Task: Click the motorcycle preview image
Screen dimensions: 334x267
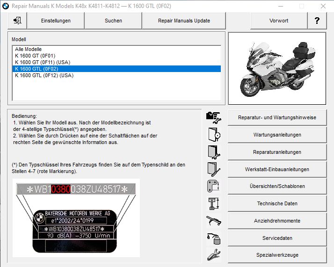Action: pyautogui.click(x=277, y=68)
